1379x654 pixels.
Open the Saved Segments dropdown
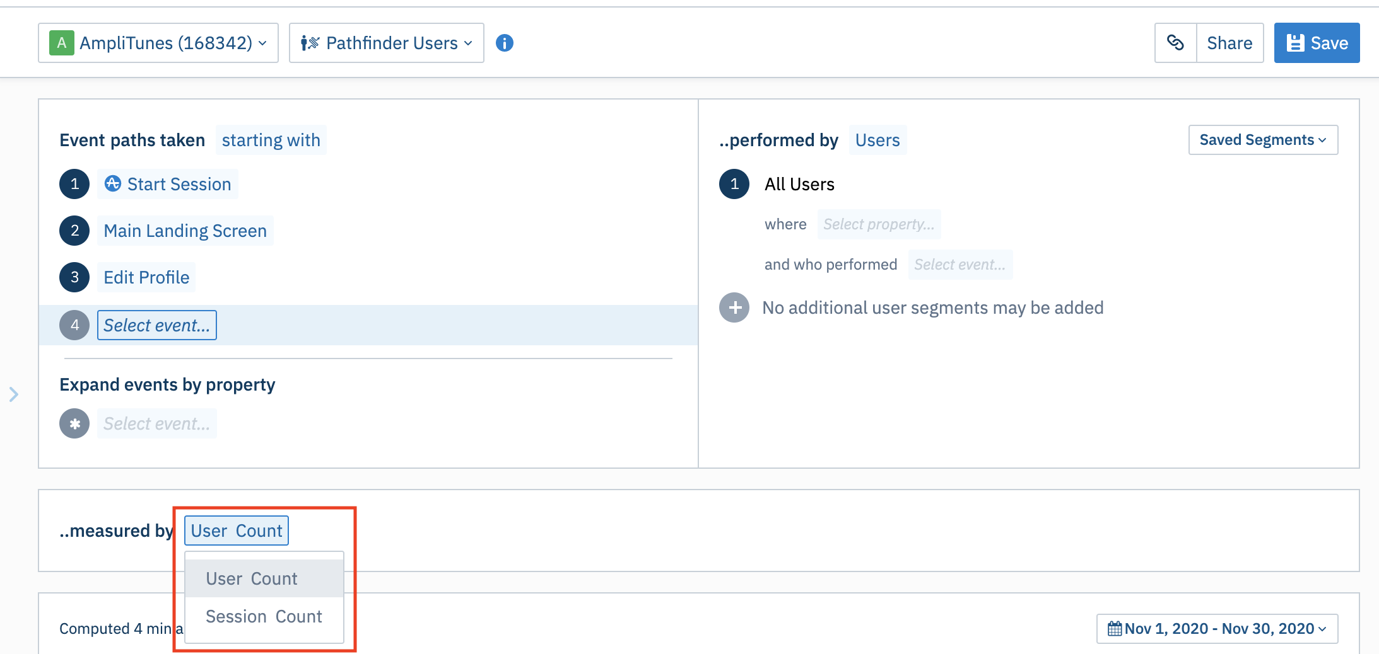tap(1263, 140)
